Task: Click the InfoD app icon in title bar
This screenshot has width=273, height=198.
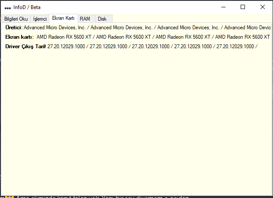Action: 8,8
